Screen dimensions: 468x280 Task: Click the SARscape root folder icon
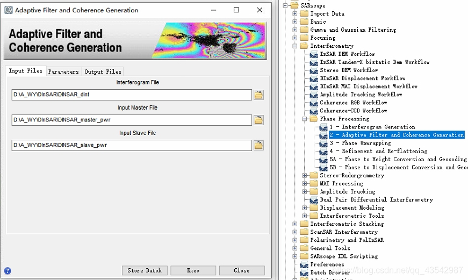pyautogui.click(x=294, y=5)
